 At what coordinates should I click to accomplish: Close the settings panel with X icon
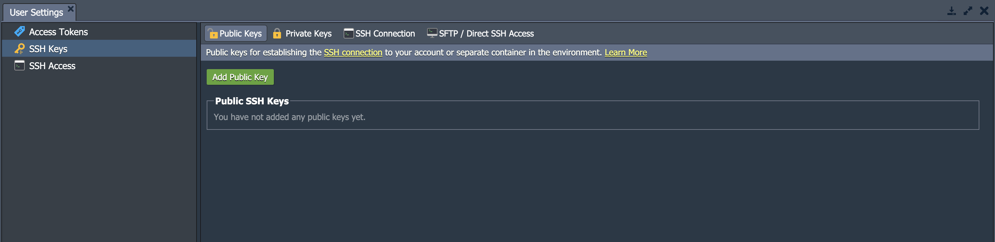(x=984, y=11)
